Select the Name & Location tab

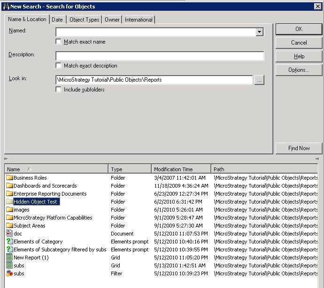27,19
